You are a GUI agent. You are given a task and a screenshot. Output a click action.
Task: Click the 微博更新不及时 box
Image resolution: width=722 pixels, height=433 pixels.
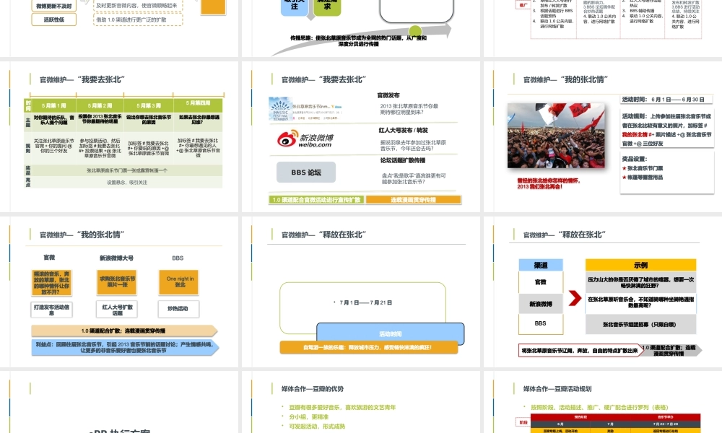(54, 6)
